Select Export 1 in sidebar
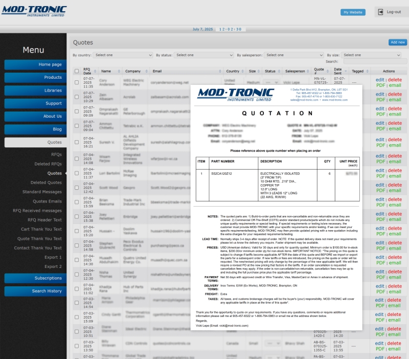 53,257
